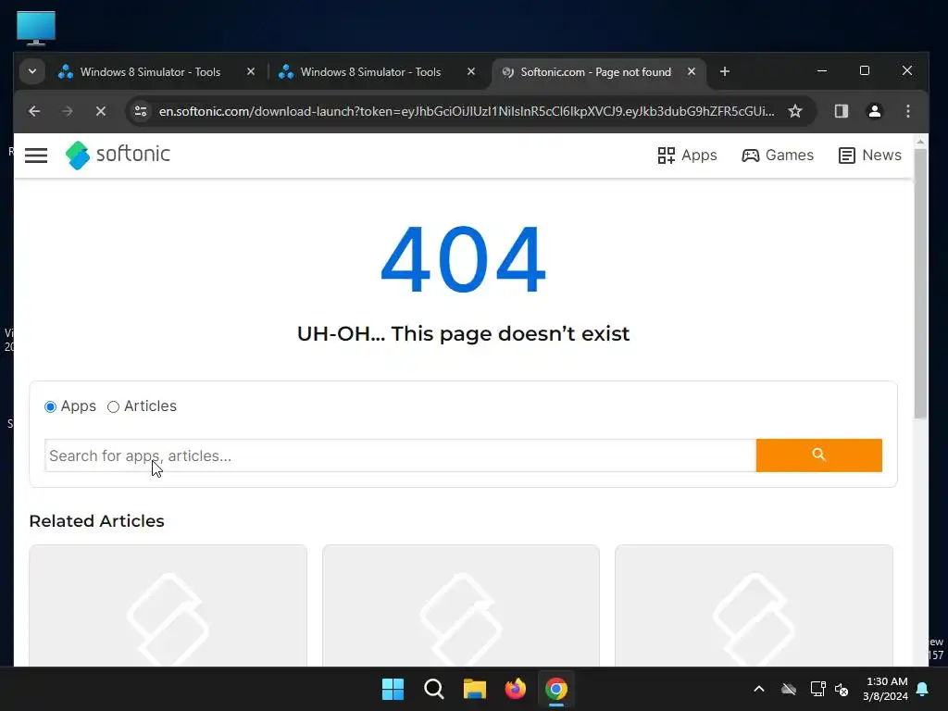Close the second Windows 8 Simulator tab
The image size is (948, 711).
pos(471,72)
